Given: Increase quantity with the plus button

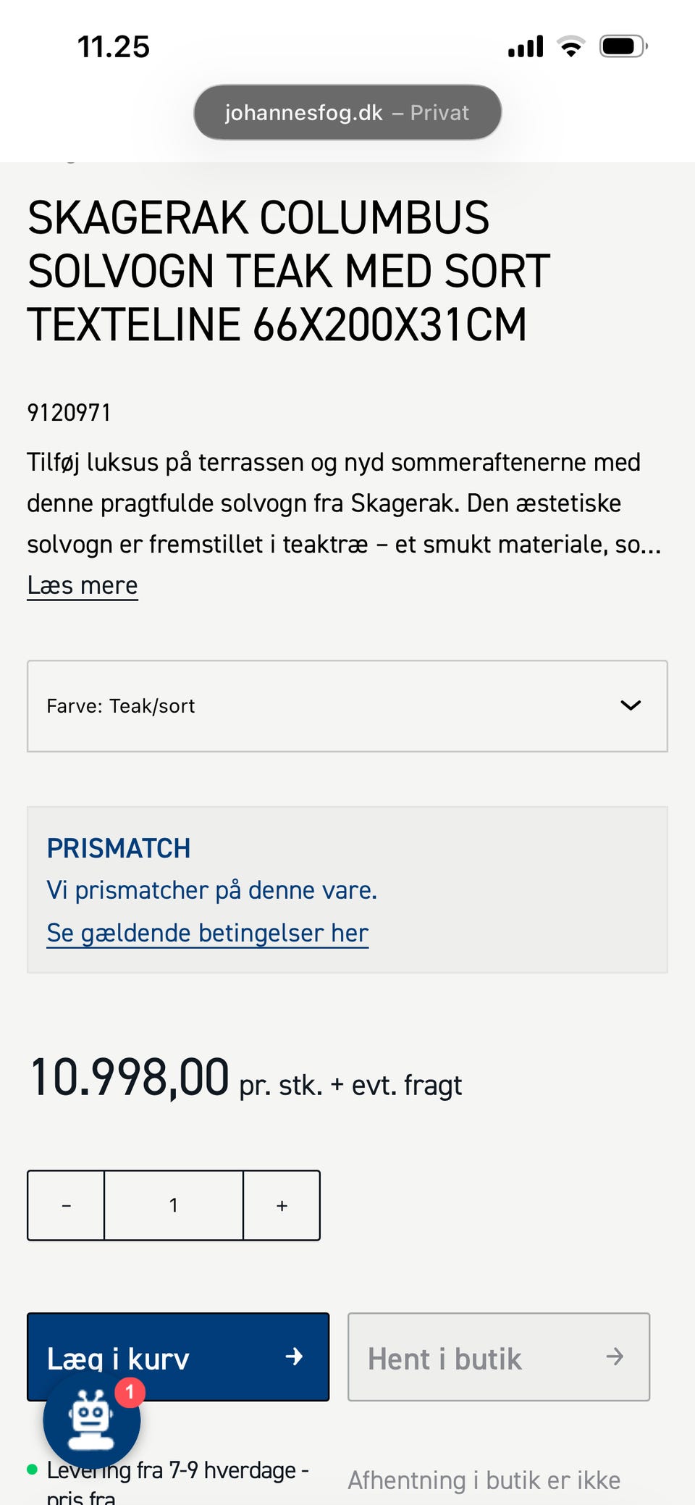Looking at the screenshot, I should point(282,1205).
